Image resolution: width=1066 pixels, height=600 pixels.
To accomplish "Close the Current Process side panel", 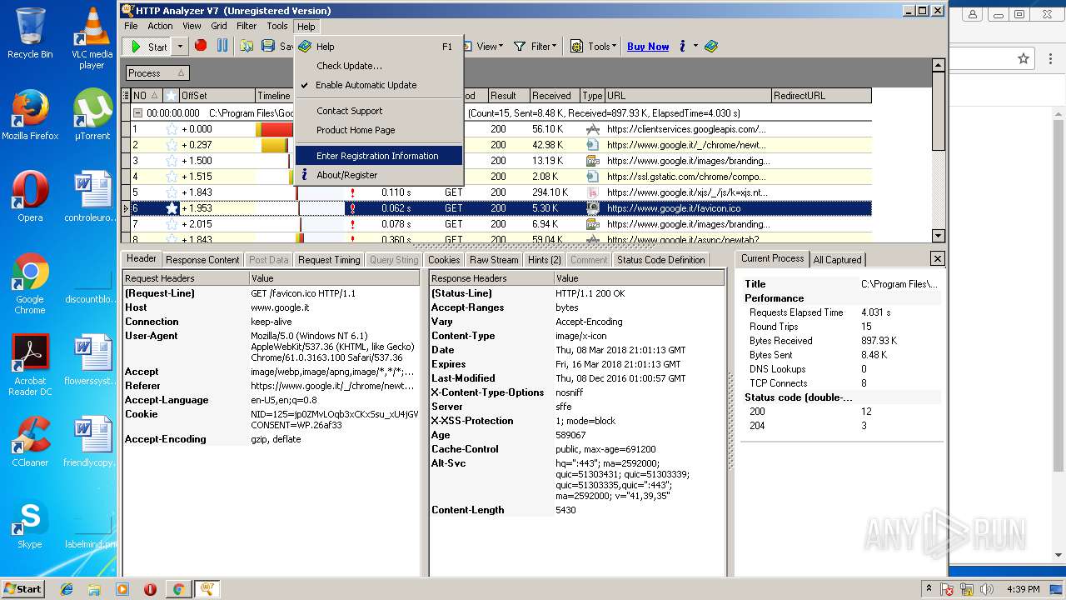I will (x=937, y=259).
